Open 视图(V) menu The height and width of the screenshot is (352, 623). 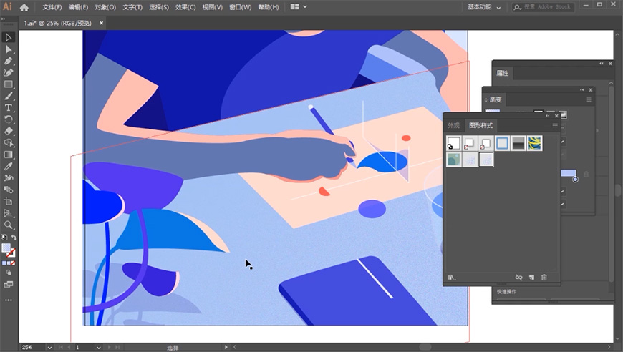tap(212, 7)
